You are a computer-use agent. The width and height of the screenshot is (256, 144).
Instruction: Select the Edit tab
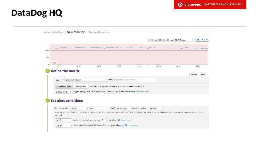[x=203, y=74]
